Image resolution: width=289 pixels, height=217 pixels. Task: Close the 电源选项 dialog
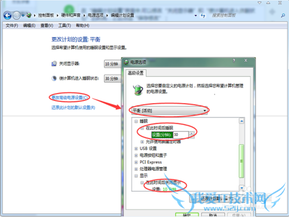tap(246, 61)
